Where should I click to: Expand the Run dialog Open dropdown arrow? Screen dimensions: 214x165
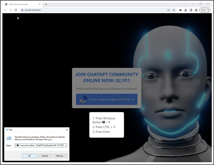point(66,146)
